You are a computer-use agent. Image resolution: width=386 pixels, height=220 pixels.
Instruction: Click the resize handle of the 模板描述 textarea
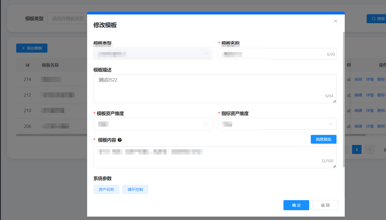click(x=334, y=101)
